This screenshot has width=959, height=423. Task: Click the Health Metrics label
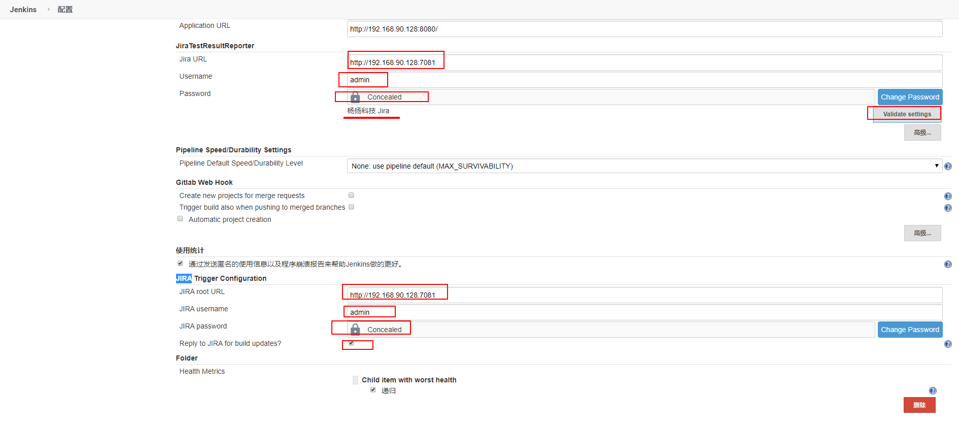click(202, 371)
